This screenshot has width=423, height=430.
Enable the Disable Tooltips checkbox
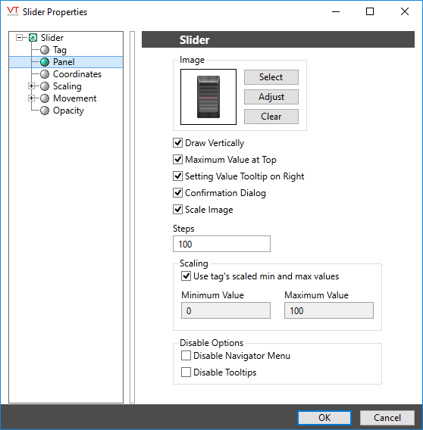pos(186,372)
